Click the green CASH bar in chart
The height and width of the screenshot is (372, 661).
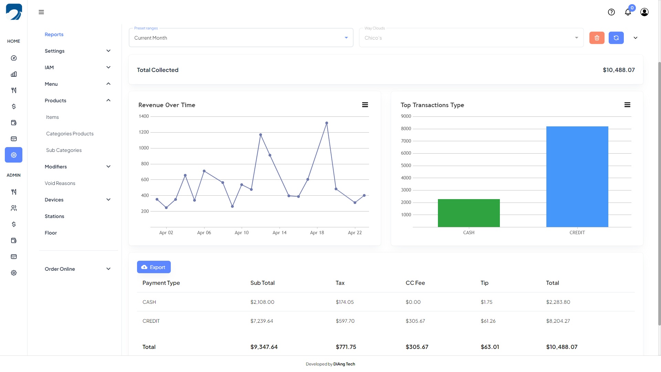click(x=469, y=213)
